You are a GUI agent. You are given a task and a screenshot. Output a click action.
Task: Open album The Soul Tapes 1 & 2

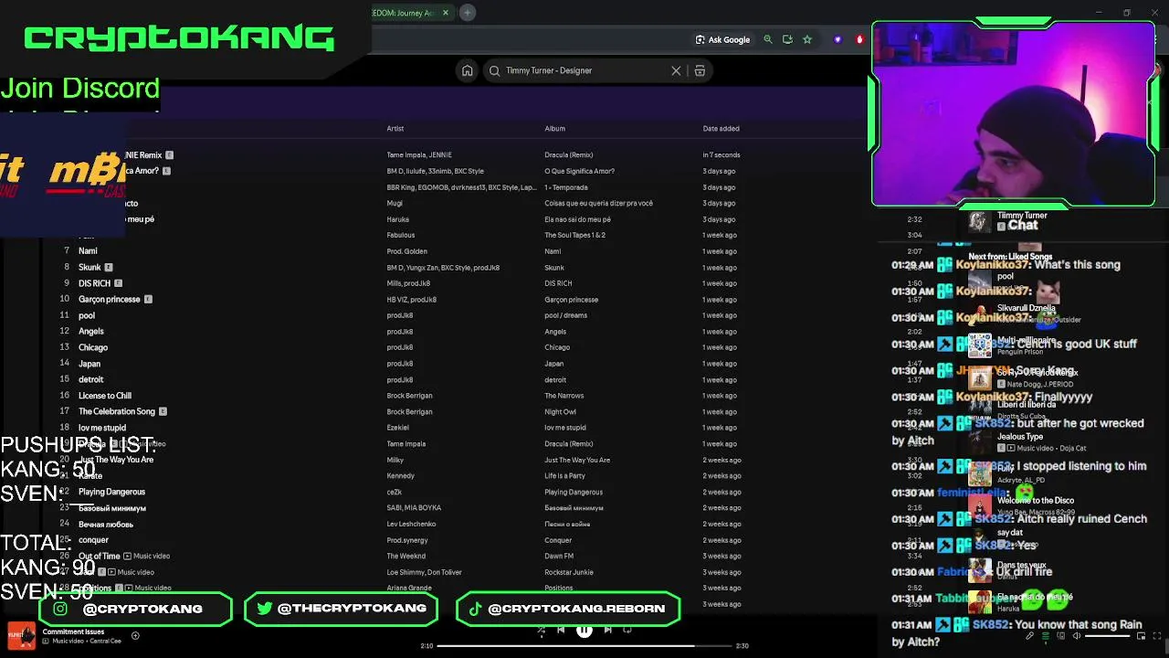(574, 236)
